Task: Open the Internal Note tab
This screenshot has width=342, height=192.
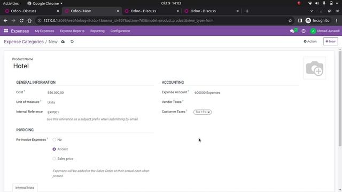Action: [25, 188]
